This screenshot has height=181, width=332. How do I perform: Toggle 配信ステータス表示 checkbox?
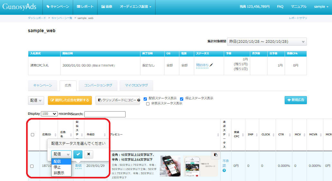pos(145,99)
